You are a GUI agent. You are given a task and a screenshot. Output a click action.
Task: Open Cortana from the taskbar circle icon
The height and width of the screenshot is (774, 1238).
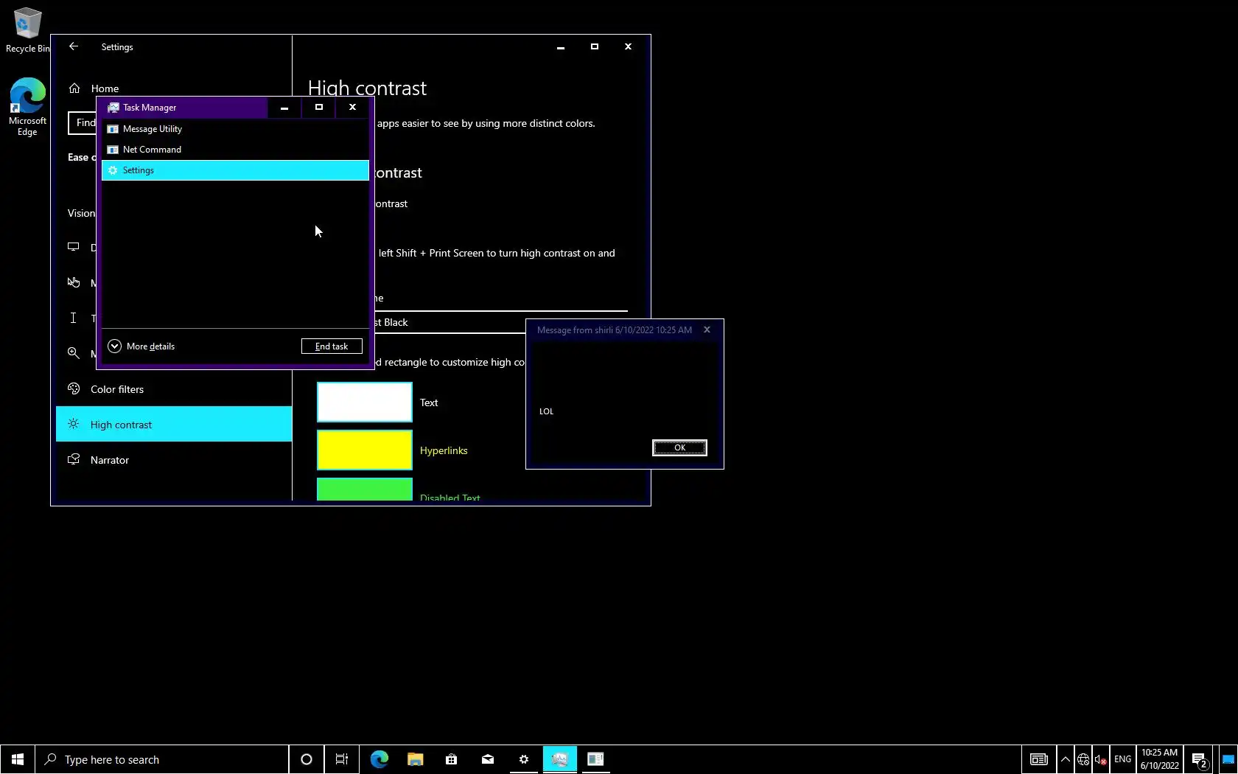(307, 759)
